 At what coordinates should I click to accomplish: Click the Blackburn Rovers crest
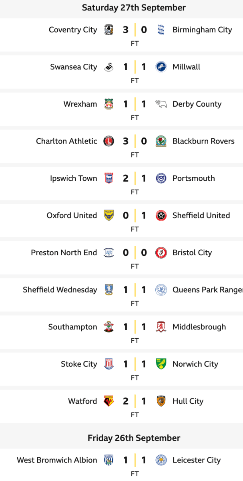tap(161, 141)
